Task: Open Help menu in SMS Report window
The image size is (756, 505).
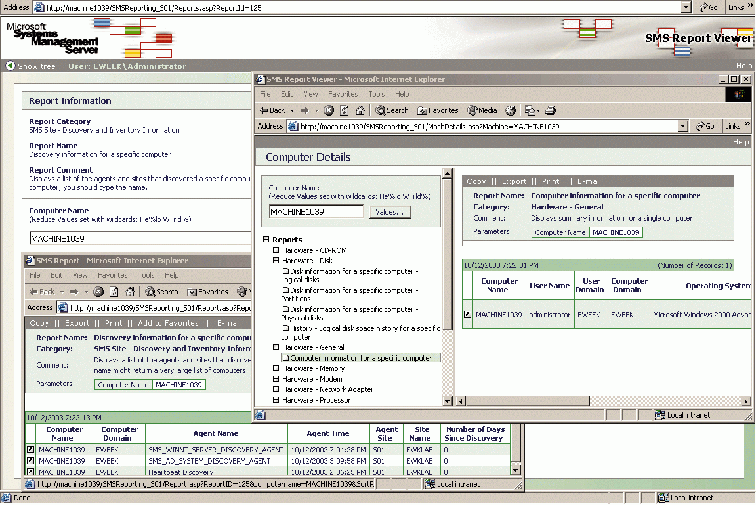Action: coord(172,275)
